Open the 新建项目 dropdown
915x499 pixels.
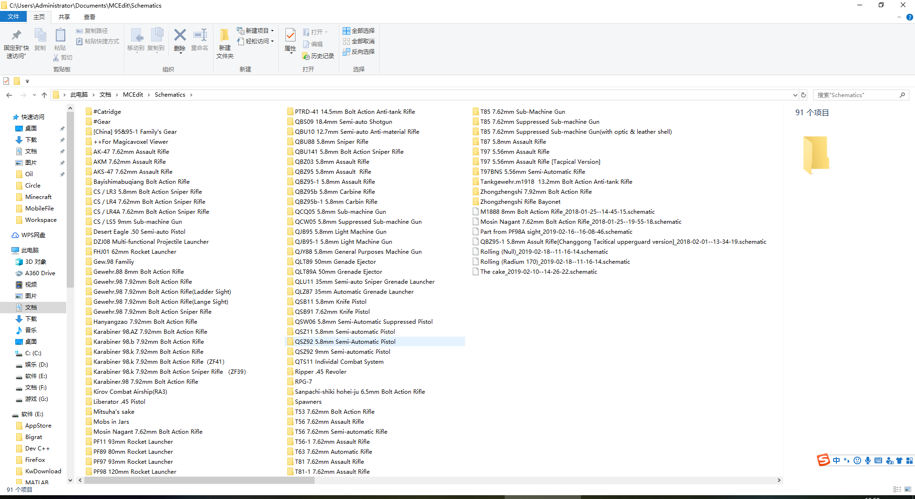(x=256, y=30)
